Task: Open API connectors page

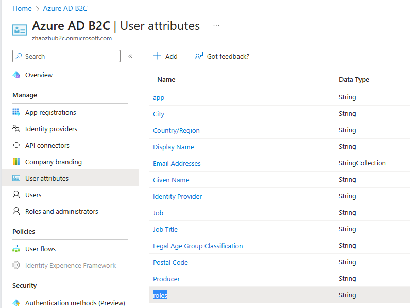Action: [47, 145]
